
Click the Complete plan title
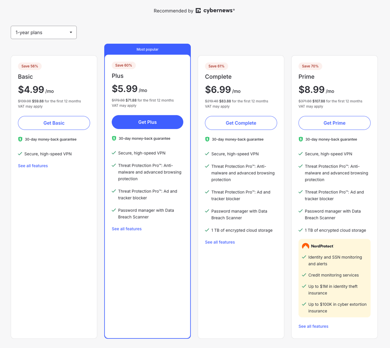click(218, 77)
